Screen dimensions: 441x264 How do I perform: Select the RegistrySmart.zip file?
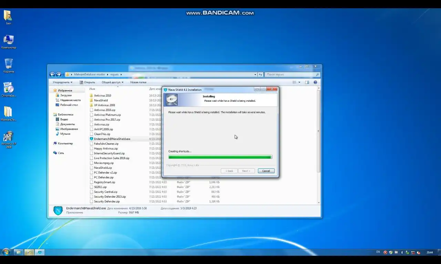pyautogui.click(x=104, y=182)
